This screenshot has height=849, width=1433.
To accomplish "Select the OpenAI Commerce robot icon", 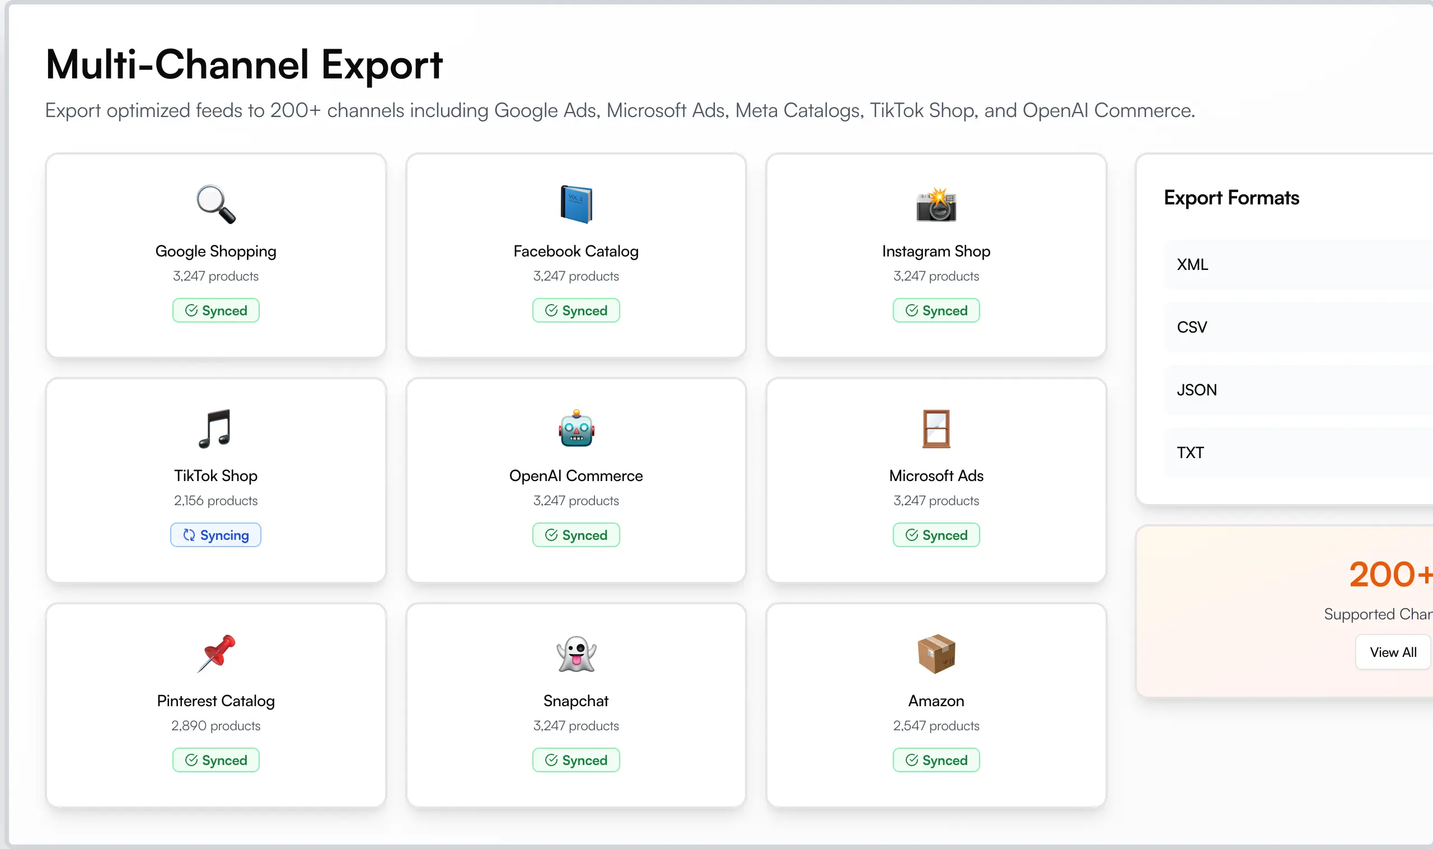I will point(576,429).
